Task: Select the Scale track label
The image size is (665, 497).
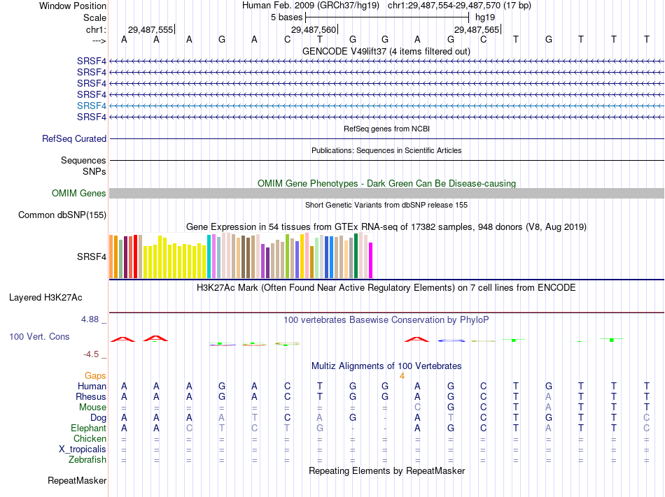Action: pyautogui.click(x=94, y=17)
